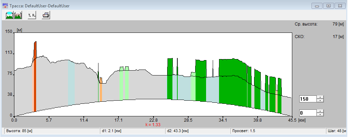Maximize the Трасса window
The height and width of the screenshot is (137, 348).
coord(329,6)
